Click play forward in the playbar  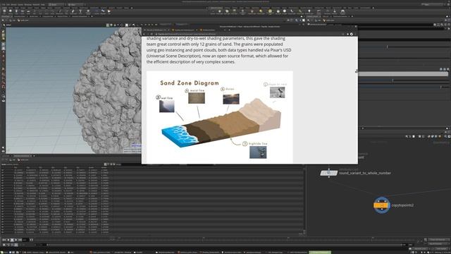16,240
